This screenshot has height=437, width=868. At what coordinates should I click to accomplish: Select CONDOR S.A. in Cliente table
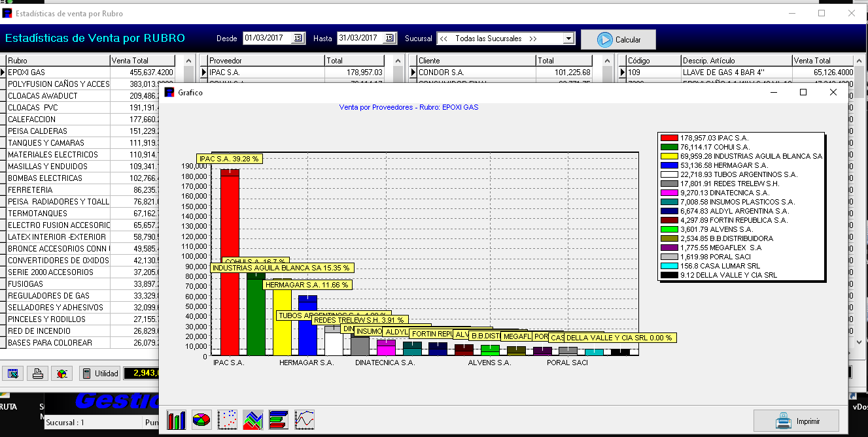coord(505,73)
